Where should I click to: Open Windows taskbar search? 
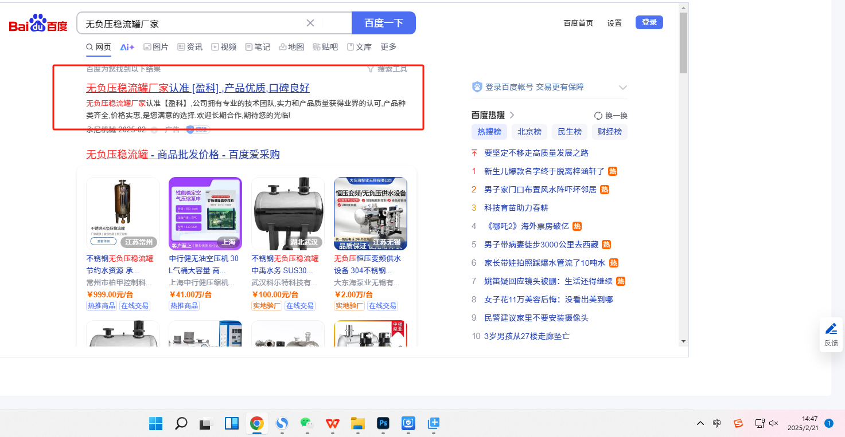click(x=181, y=423)
